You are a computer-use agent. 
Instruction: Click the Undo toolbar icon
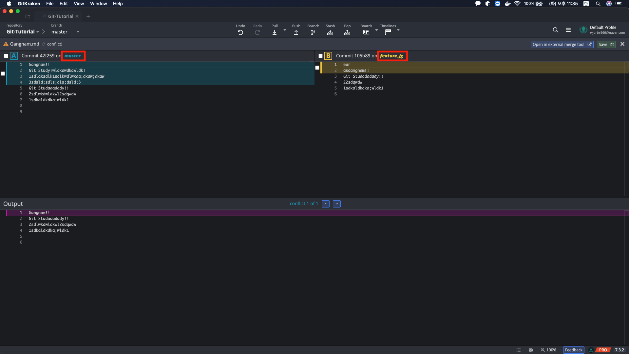pyautogui.click(x=240, y=32)
